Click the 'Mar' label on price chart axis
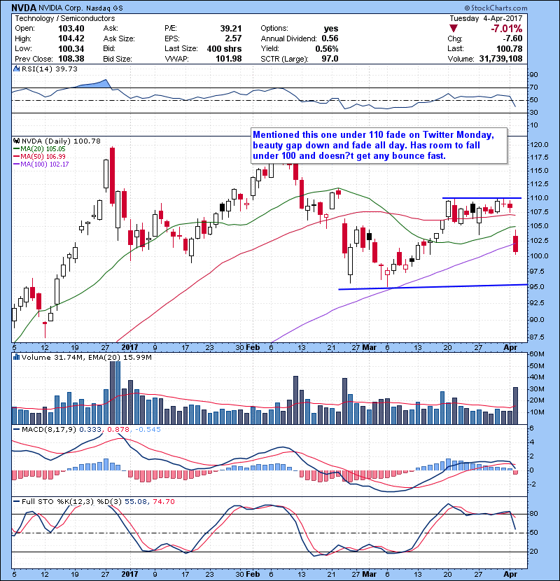This screenshot has height=581, width=560. [369, 348]
